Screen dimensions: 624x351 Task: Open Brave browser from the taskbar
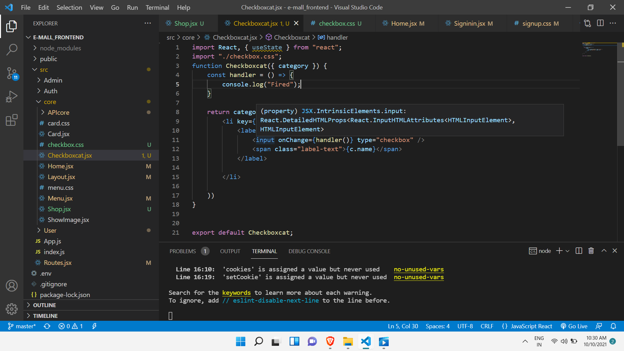tap(330, 341)
